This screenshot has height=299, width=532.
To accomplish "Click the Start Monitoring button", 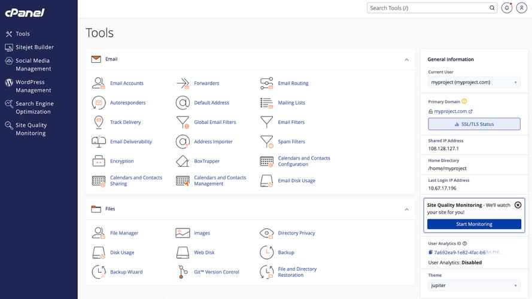I will tap(474, 224).
